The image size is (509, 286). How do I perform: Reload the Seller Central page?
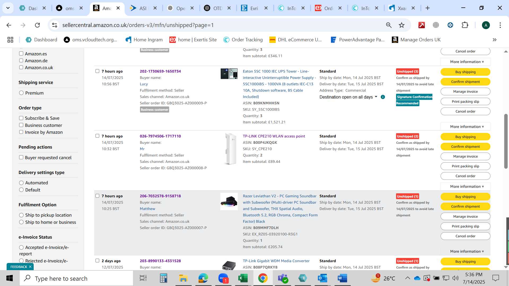tap(37, 25)
